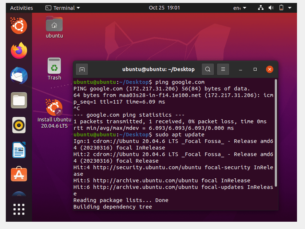Open the terminal hamburger menu
The image size is (305, 229).
[x=223, y=69]
